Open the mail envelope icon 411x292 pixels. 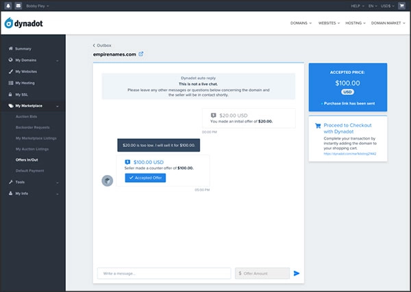click(x=18, y=5)
